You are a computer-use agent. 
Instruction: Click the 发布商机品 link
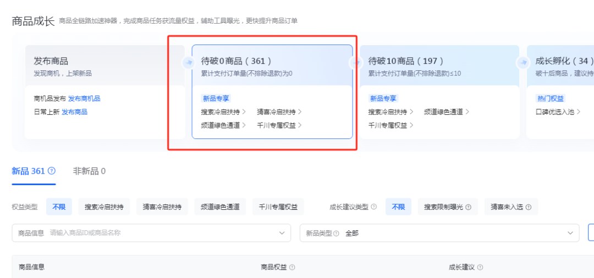coord(84,99)
